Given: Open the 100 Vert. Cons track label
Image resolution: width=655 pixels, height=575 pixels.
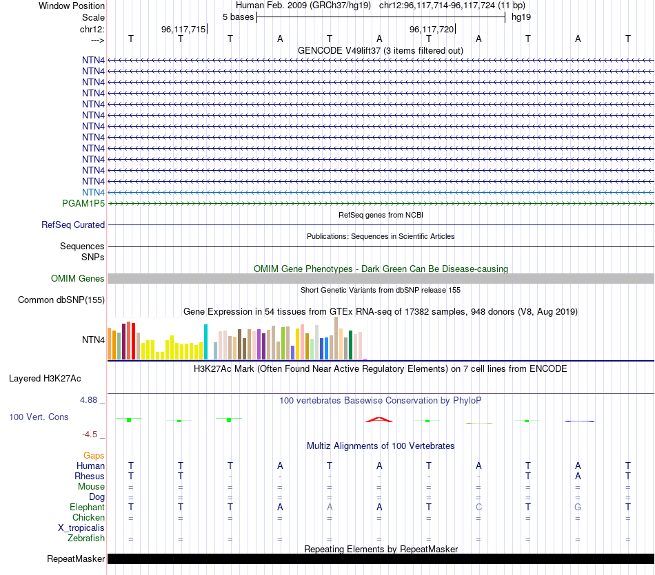Looking at the screenshot, I should click(x=39, y=417).
